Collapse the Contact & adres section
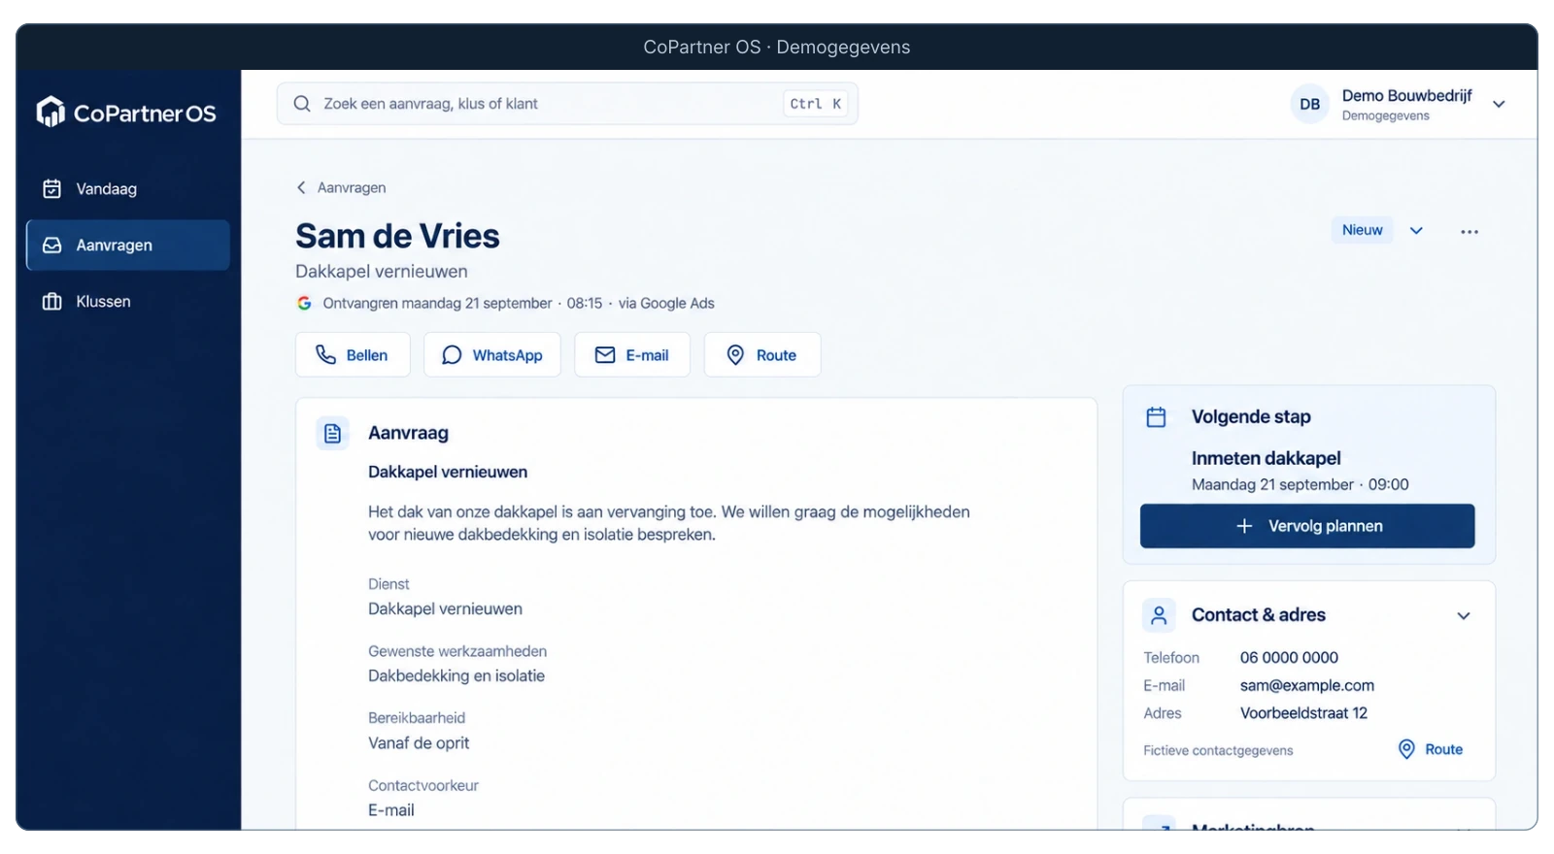This screenshot has width=1554, height=854. 1464,615
